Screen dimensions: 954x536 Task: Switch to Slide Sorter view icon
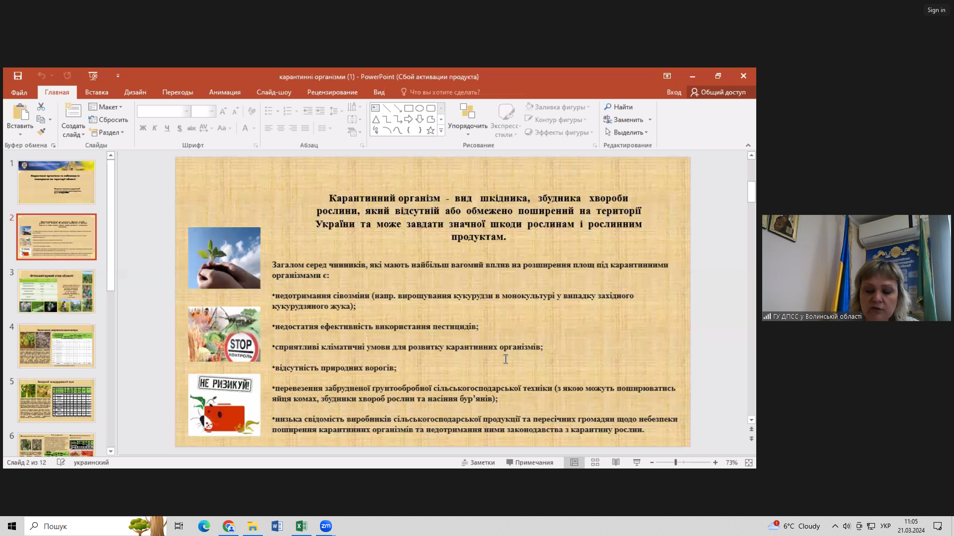click(595, 463)
